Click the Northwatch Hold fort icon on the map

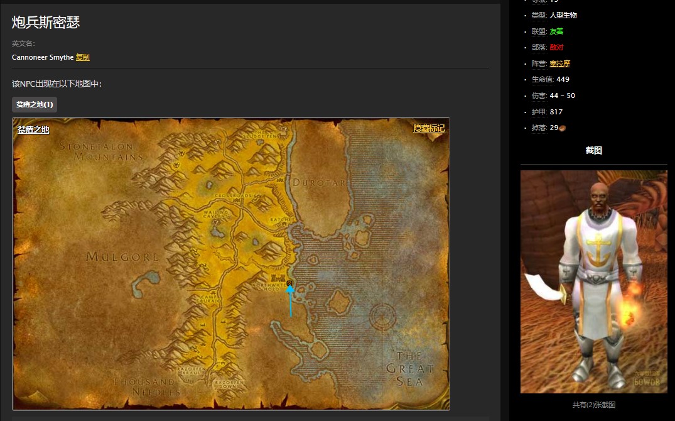[x=275, y=277]
